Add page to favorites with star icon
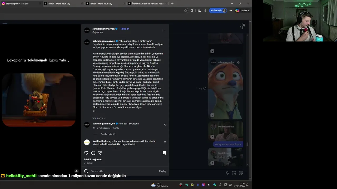This screenshot has width=337, height=189. click(x=185, y=10)
